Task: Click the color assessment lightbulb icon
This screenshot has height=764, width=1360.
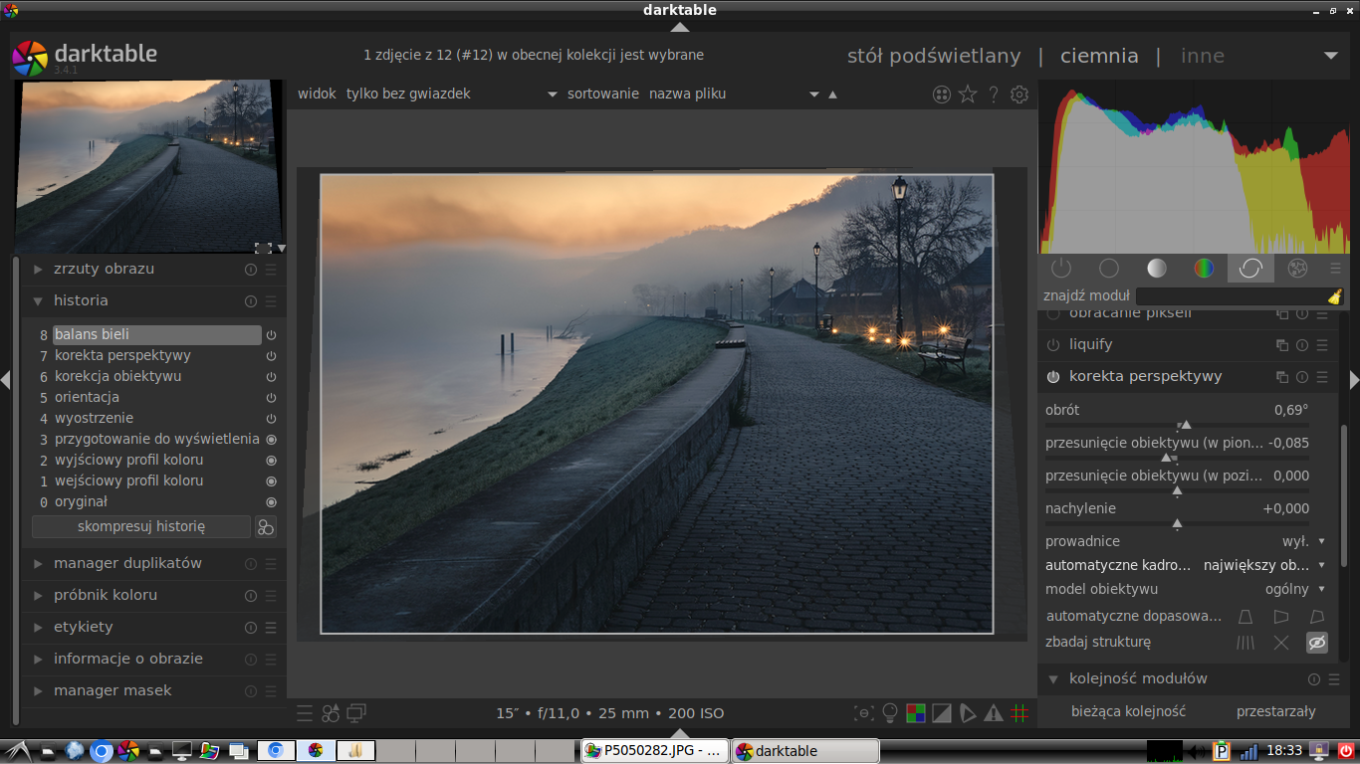Action: tap(890, 713)
